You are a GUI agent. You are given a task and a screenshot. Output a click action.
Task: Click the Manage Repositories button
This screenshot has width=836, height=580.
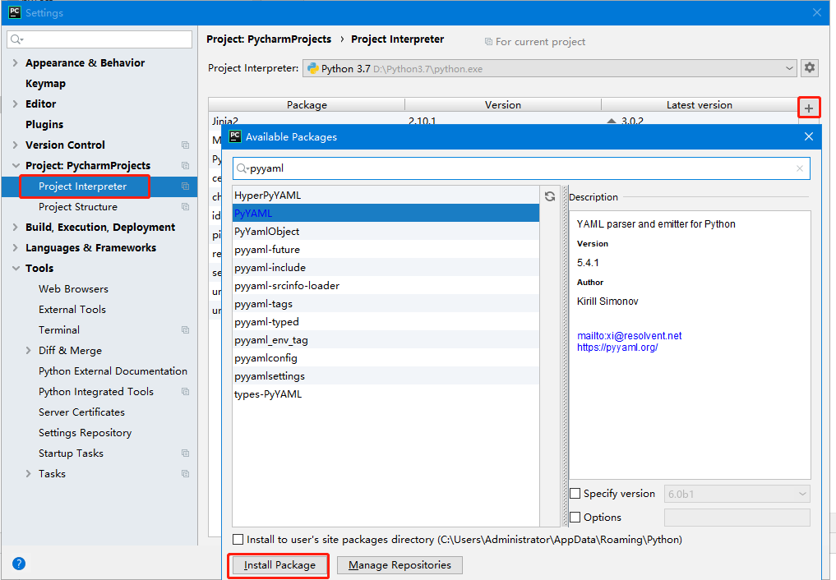coord(400,565)
